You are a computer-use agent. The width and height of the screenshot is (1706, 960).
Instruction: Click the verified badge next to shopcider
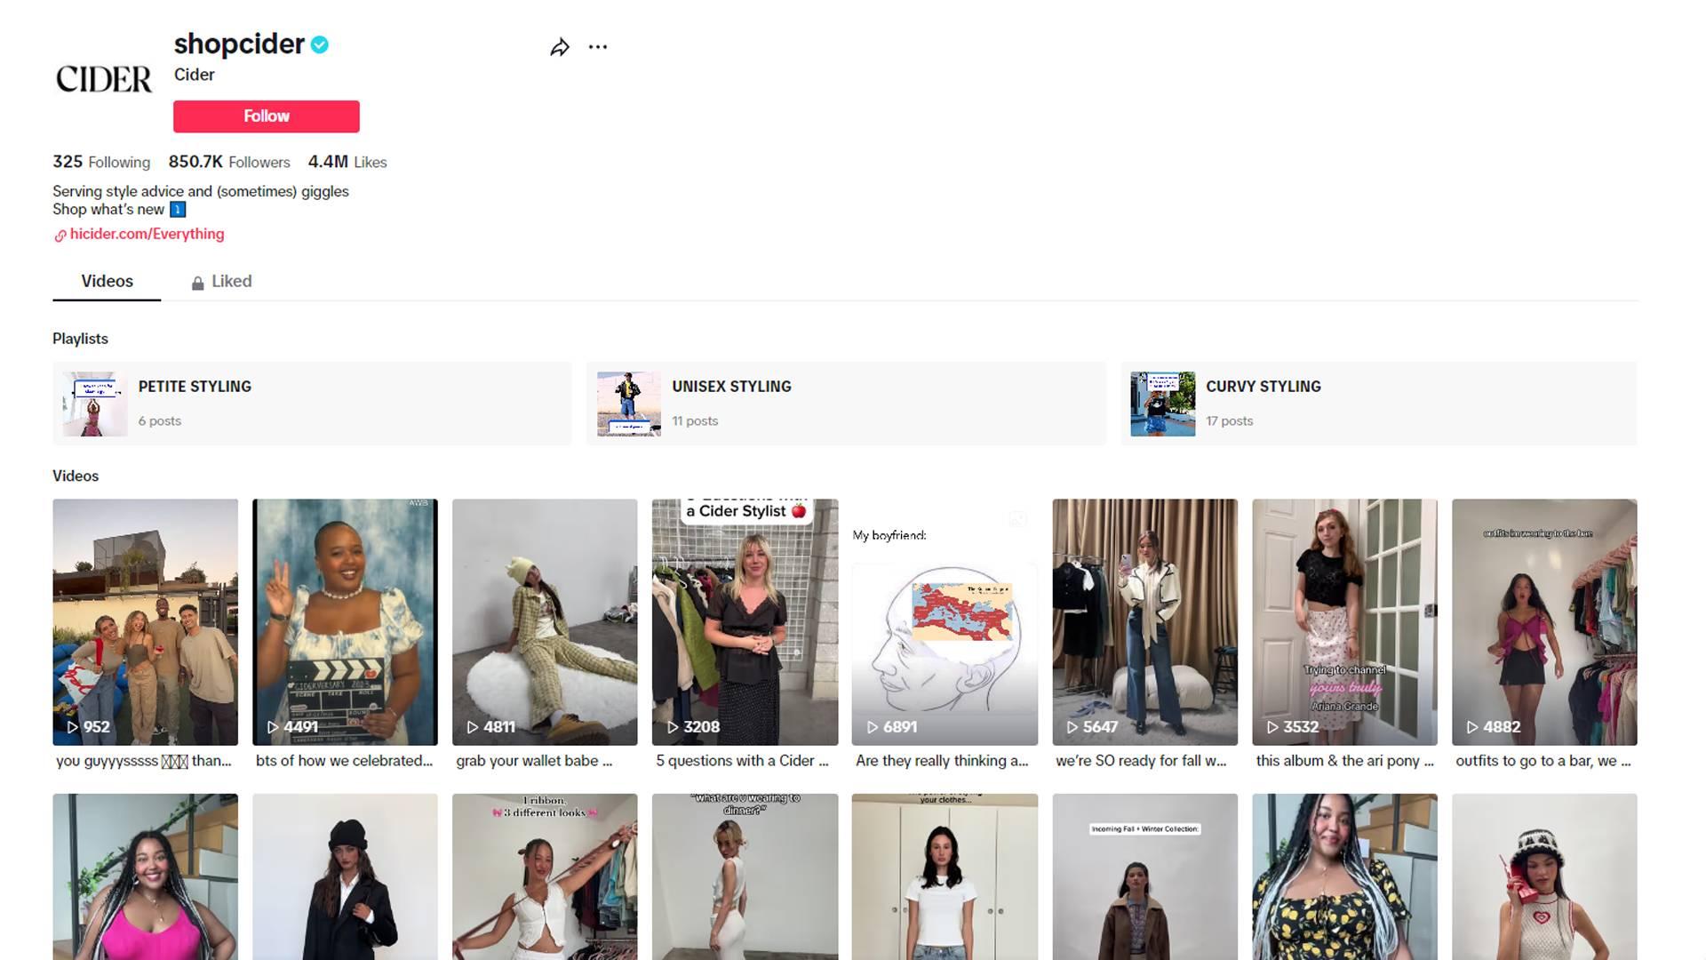[x=320, y=44]
